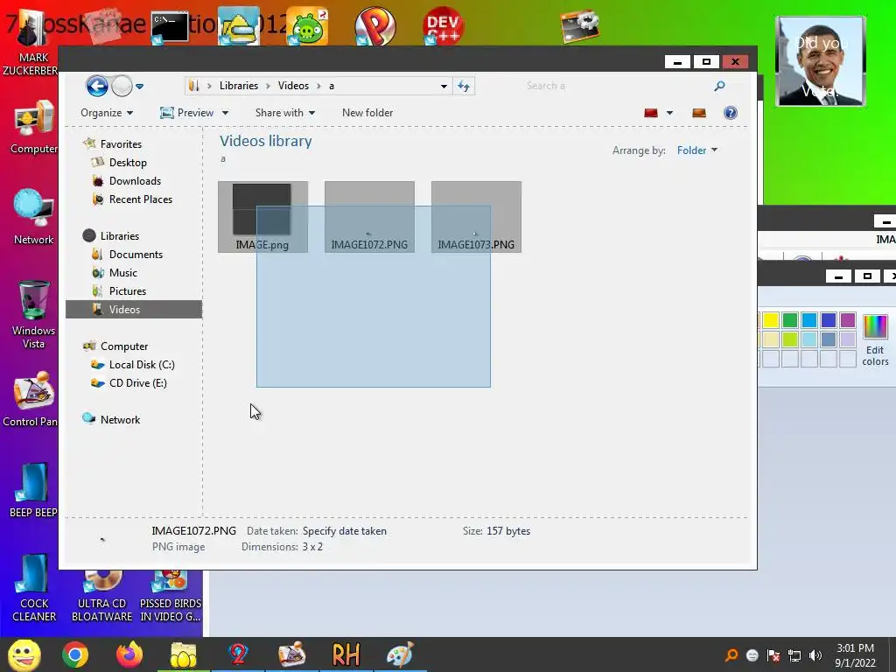Click the greyed Forward navigation button

122,87
